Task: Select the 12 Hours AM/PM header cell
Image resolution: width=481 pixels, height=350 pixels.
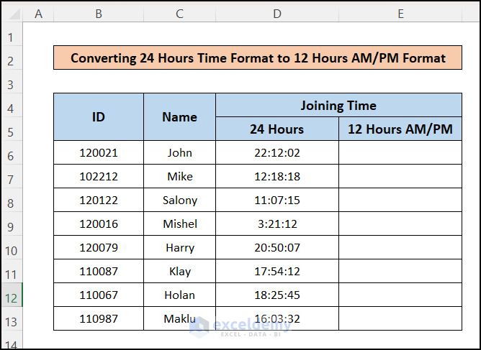Action: (x=400, y=129)
